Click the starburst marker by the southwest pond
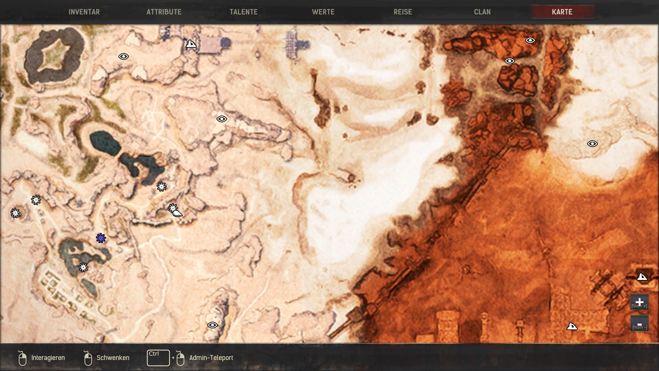Image resolution: width=659 pixels, height=371 pixels. coord(83,267)
